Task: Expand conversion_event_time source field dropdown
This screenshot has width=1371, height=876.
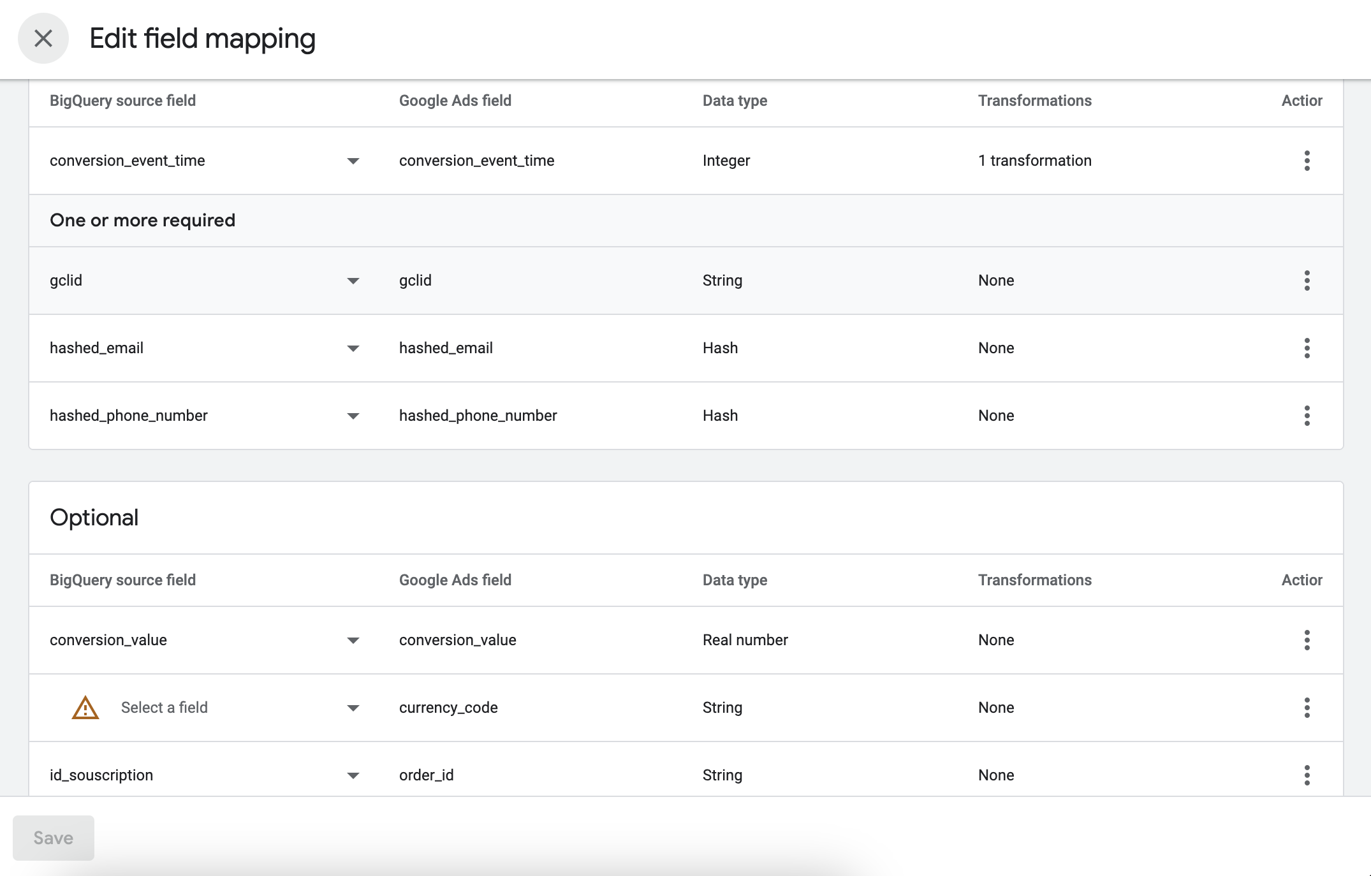Action: 353,161
